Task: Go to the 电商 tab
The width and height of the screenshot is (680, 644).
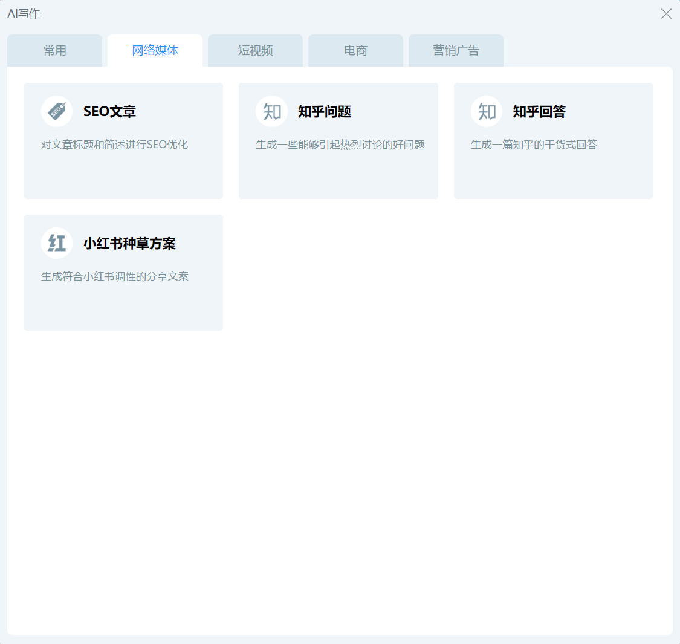Action: [x=355, y=51]
